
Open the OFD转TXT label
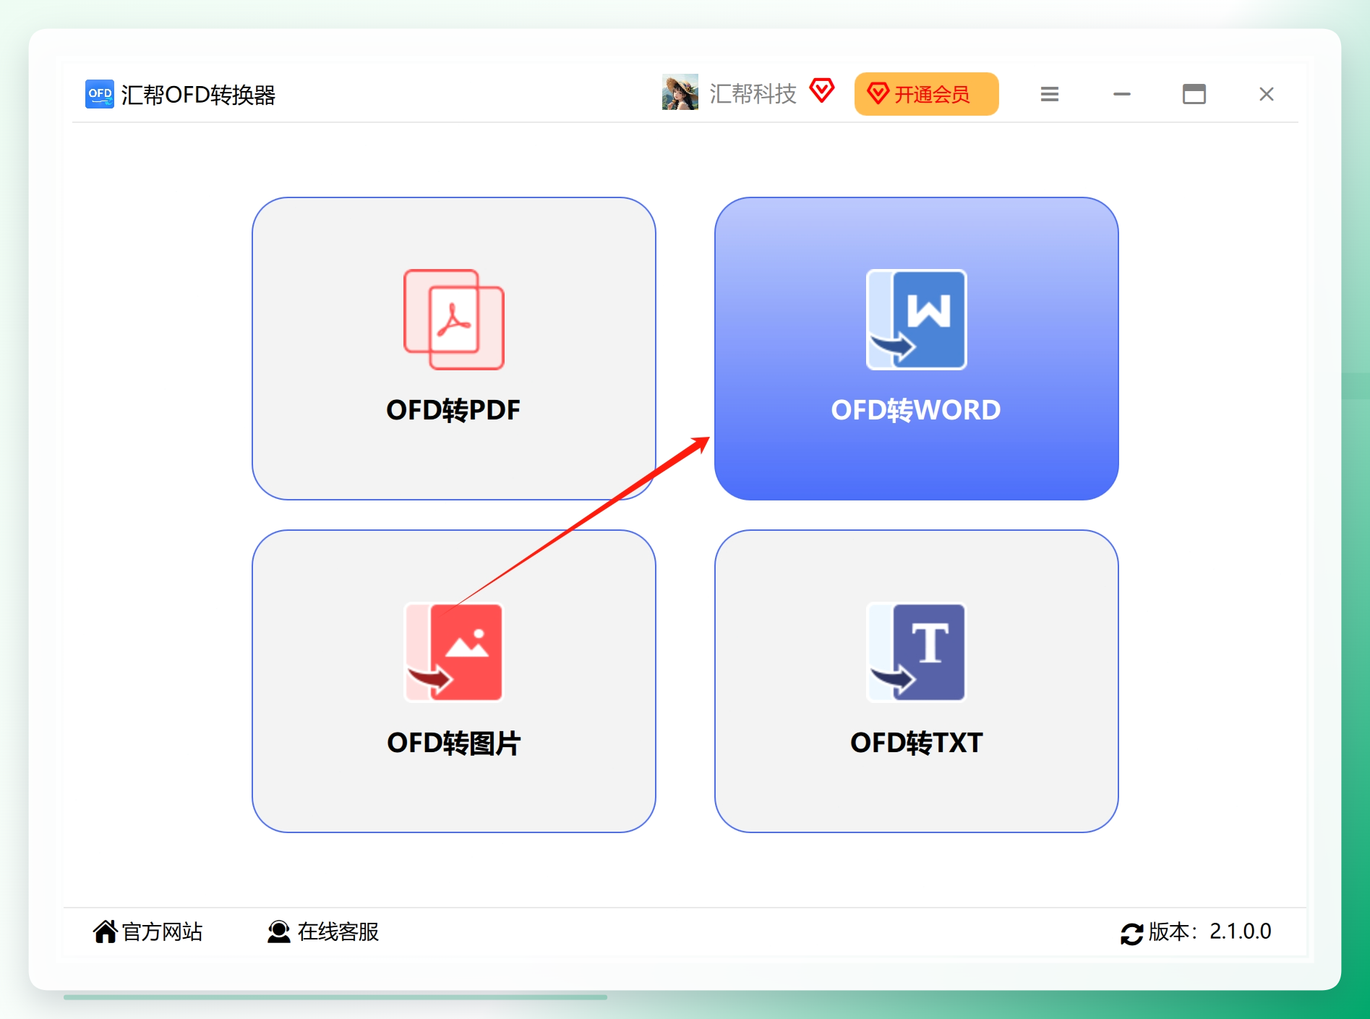pos(916,743)
